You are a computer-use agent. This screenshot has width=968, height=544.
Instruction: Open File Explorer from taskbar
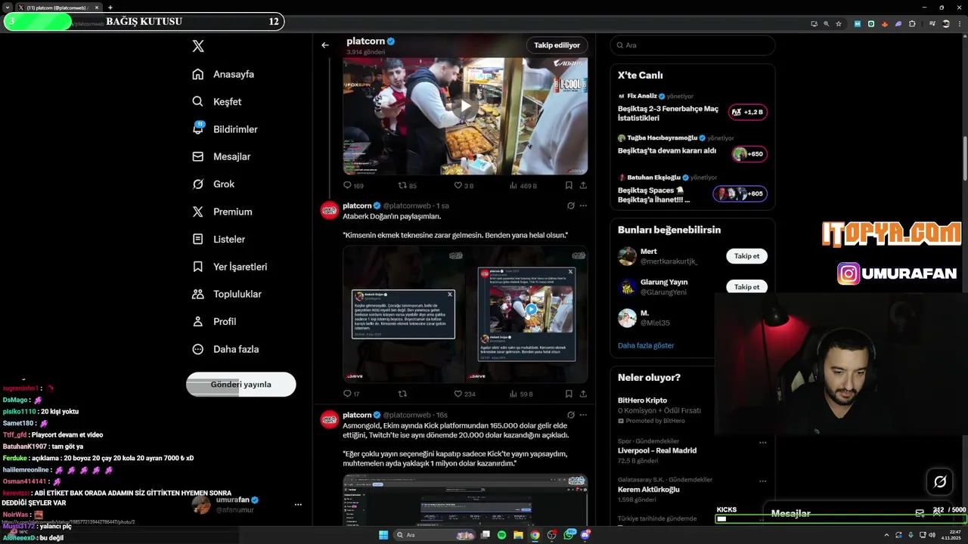point(519,535)
